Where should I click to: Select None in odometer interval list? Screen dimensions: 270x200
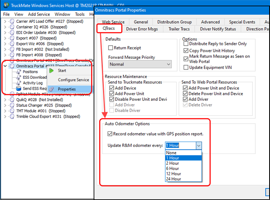183,153
